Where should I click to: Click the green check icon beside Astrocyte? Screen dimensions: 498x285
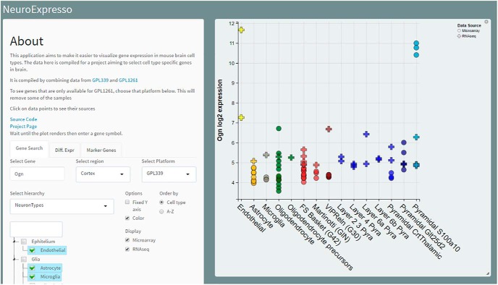pos(32,268)
